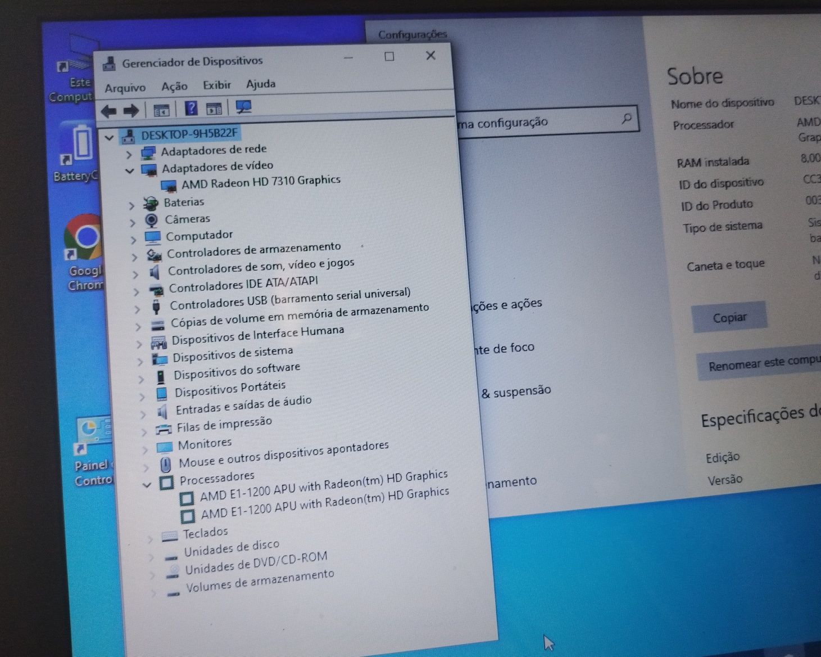Maximize the Gerenciador de Dispositivos window
821x657 pixels.
389,56
